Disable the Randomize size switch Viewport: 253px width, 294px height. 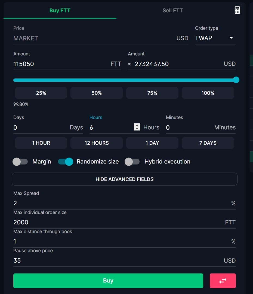(65, 162)
